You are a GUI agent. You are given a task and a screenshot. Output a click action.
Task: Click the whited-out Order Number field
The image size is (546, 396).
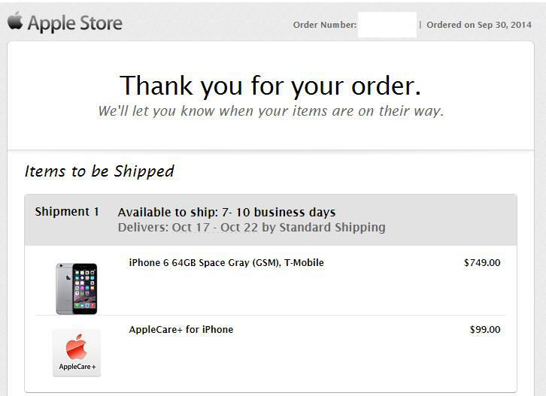tap(387, 25)
